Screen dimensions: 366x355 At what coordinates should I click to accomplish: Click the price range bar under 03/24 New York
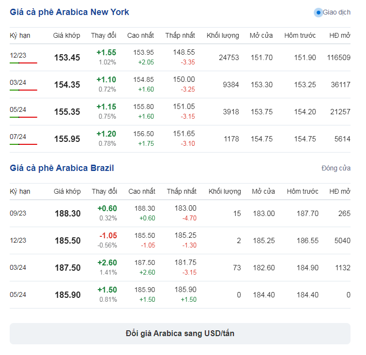(23, 90)
